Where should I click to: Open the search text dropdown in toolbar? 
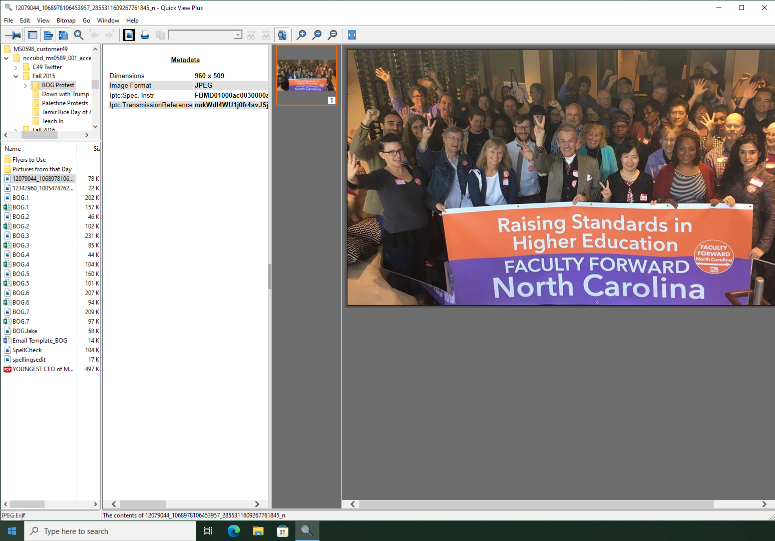pyautogui.click(x=238, y=35)
